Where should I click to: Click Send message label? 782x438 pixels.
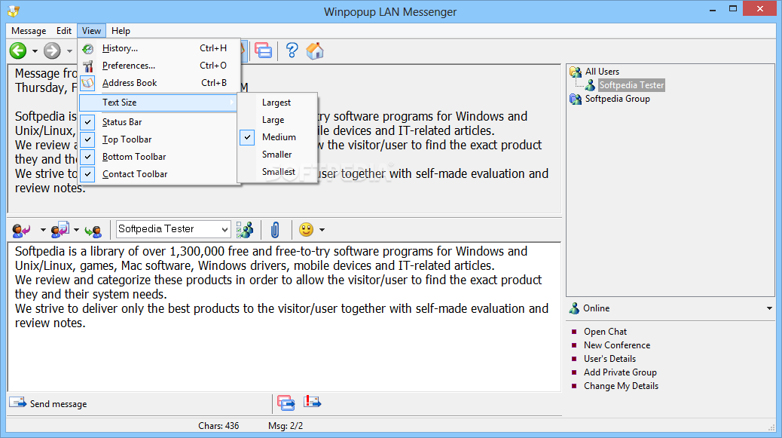coord(58,404)
